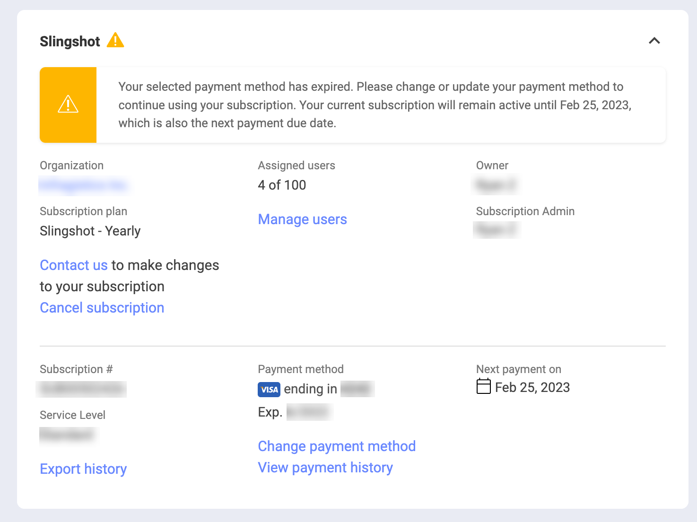Image resolution: width=697 pixels, height=522 pixels.
Task: Select the '4 of 100' assigned users count
Action: pos(282,185)
